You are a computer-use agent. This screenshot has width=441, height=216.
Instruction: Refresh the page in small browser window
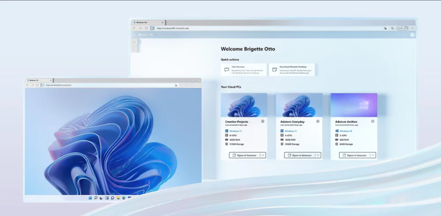pos(37,85)
